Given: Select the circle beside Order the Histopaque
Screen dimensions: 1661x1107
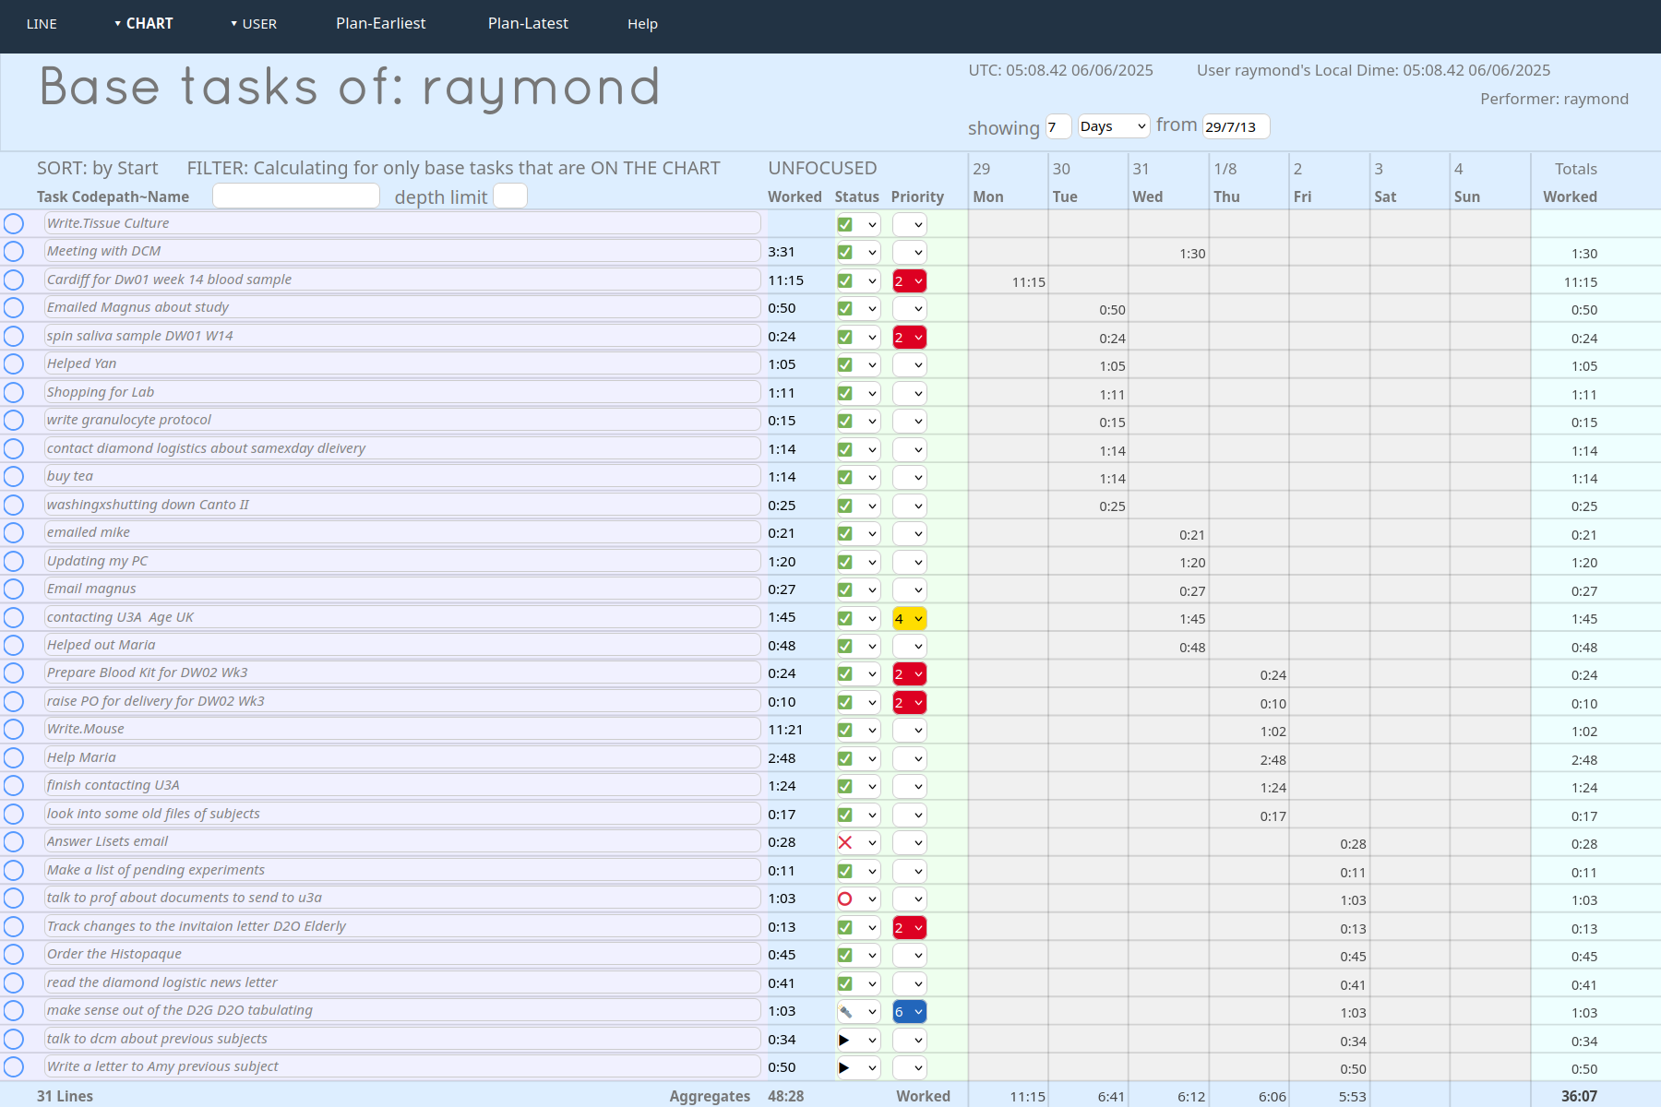Looking at the screenshot, I should point(14,955).
